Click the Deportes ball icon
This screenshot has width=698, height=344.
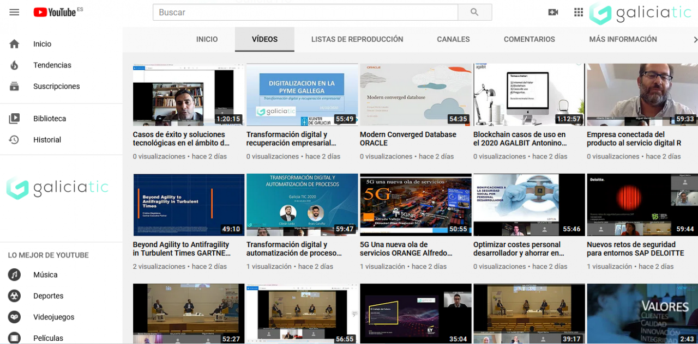tap(14, 296)
